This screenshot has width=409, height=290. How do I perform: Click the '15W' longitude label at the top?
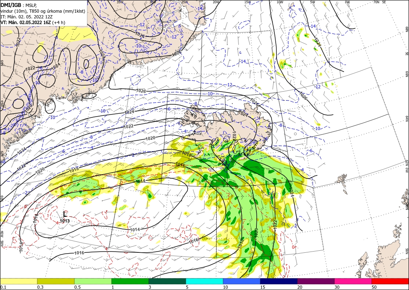[x=248, y=2]
